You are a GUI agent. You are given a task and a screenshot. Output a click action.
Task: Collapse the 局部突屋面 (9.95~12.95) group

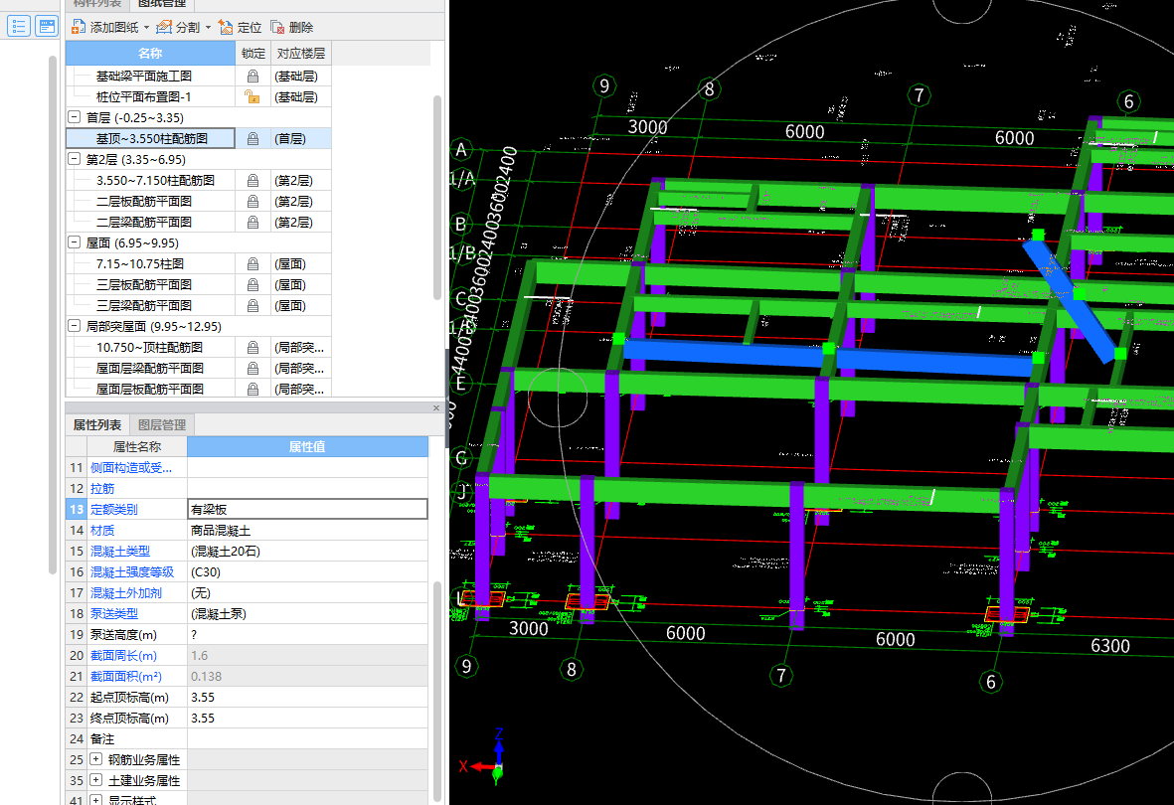(75, 327)
